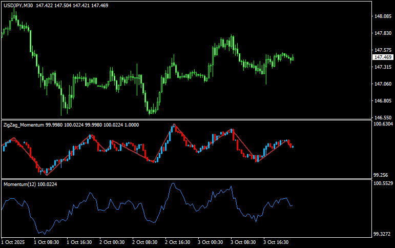Click the divider between ZigZag and Momentum panels
The width and height of the screenshot is (395, 248).
[x=184, y=179]
